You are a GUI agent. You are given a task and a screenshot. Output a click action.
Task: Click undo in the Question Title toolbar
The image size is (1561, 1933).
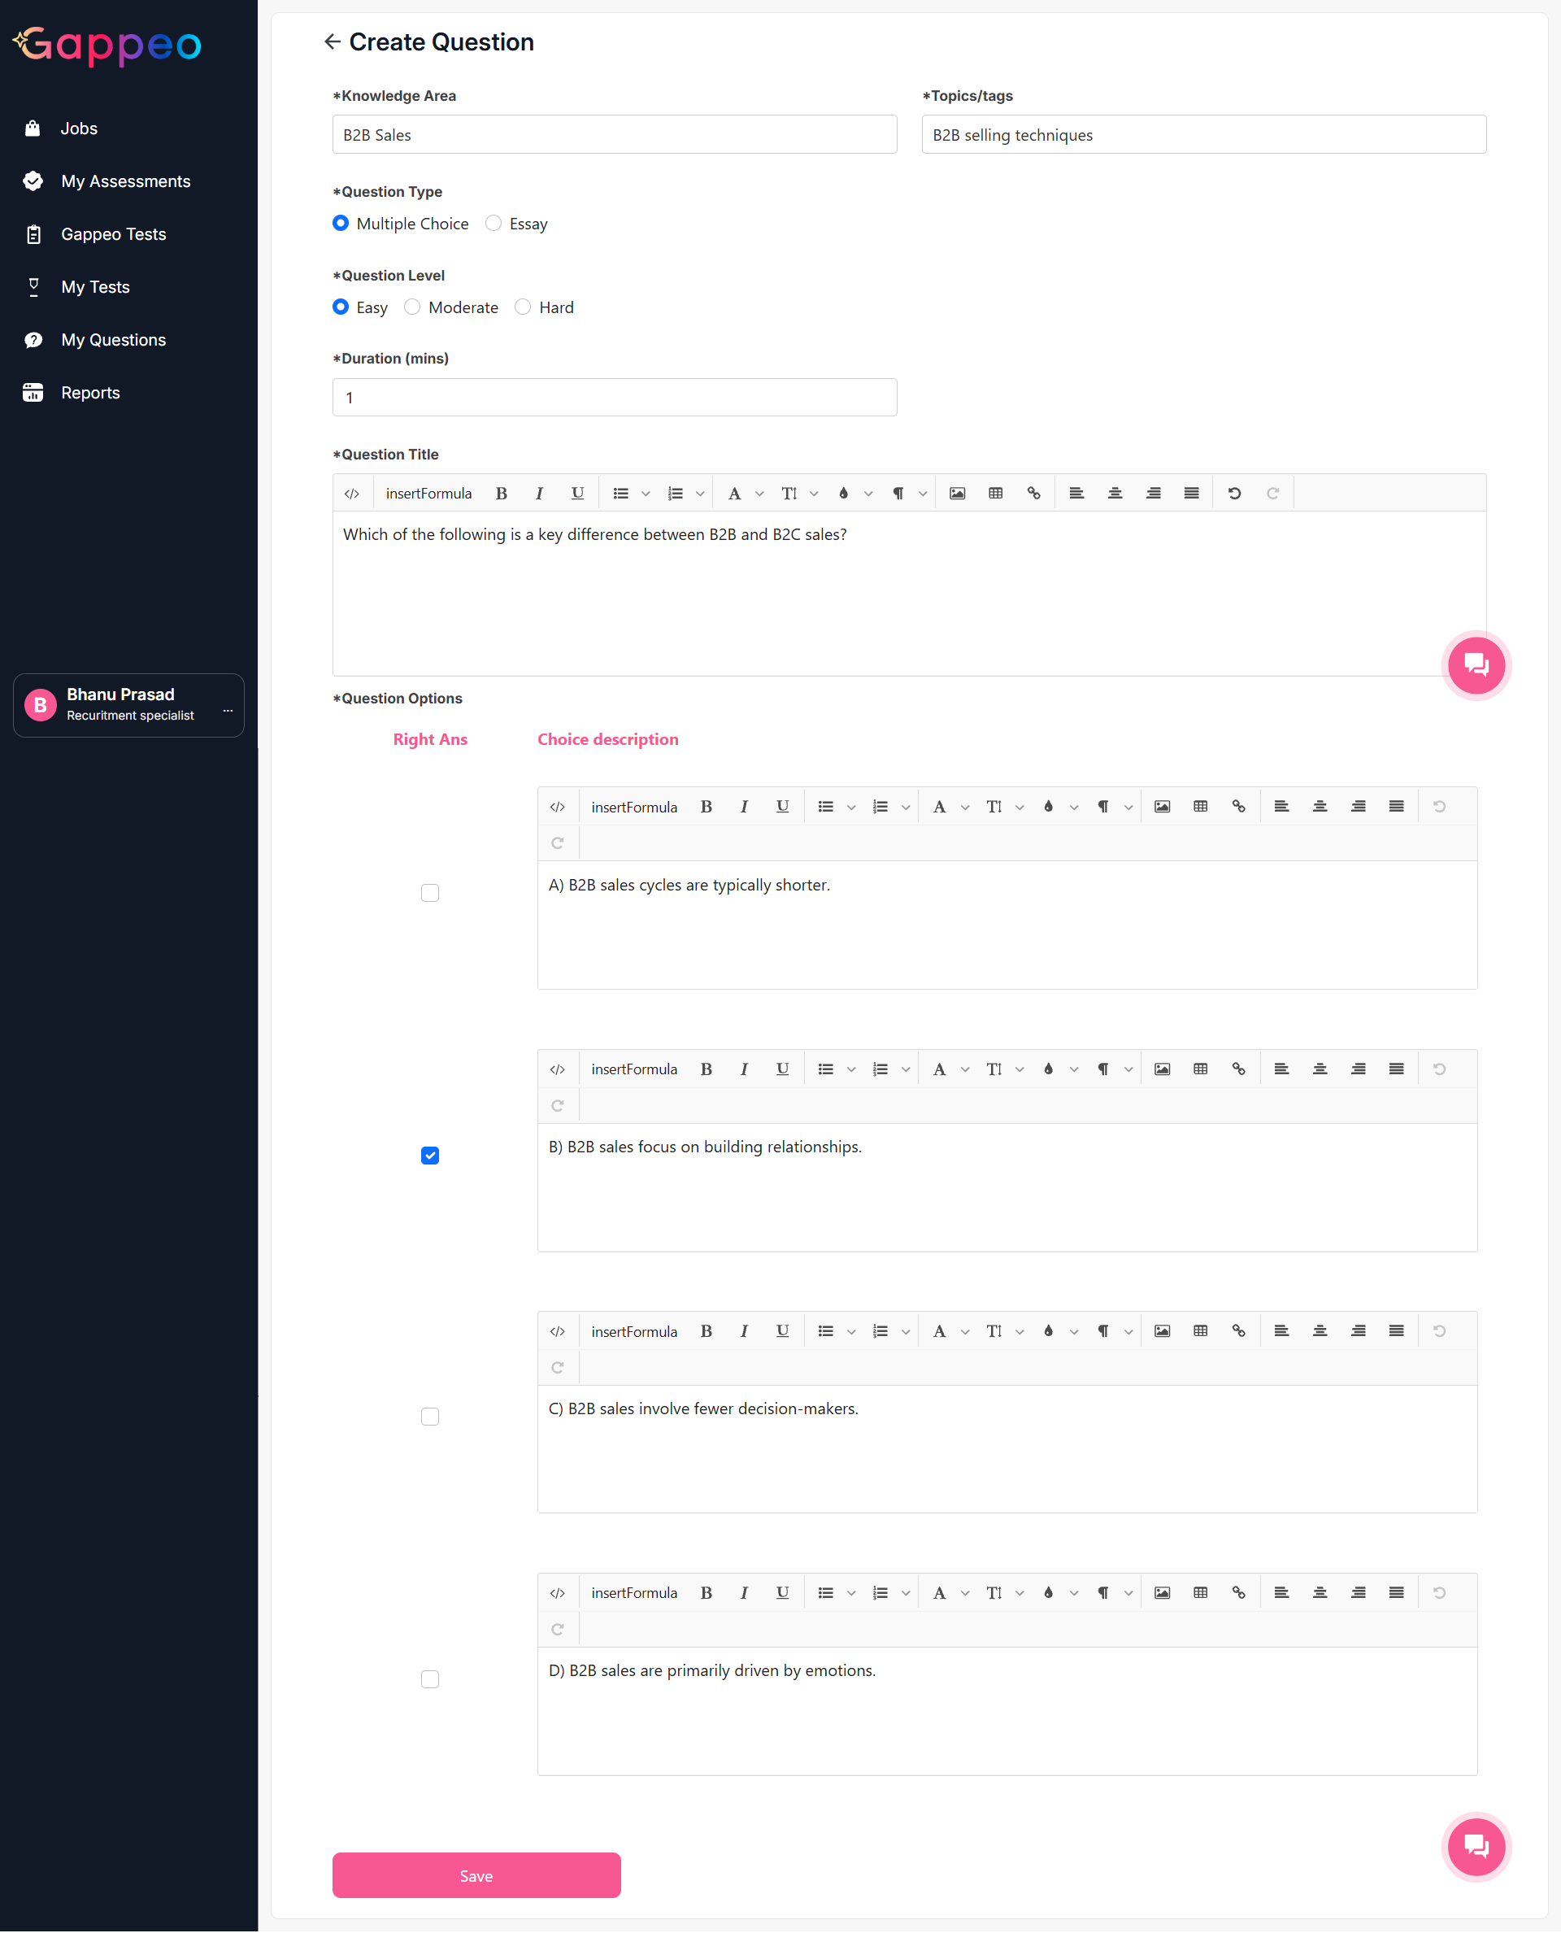click(1233, 493)
